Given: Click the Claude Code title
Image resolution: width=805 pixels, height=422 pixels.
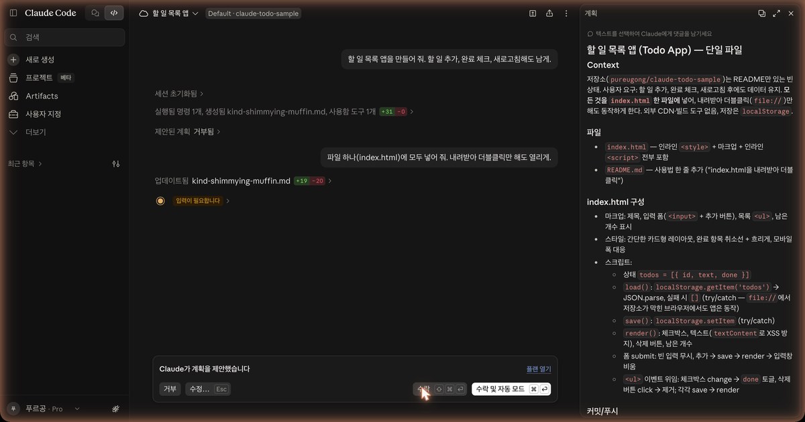Looking at the screenshot, I should click(x=52, y=13).
